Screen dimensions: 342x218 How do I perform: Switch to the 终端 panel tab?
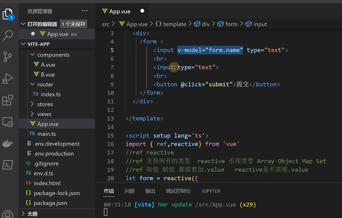point(109,191)
